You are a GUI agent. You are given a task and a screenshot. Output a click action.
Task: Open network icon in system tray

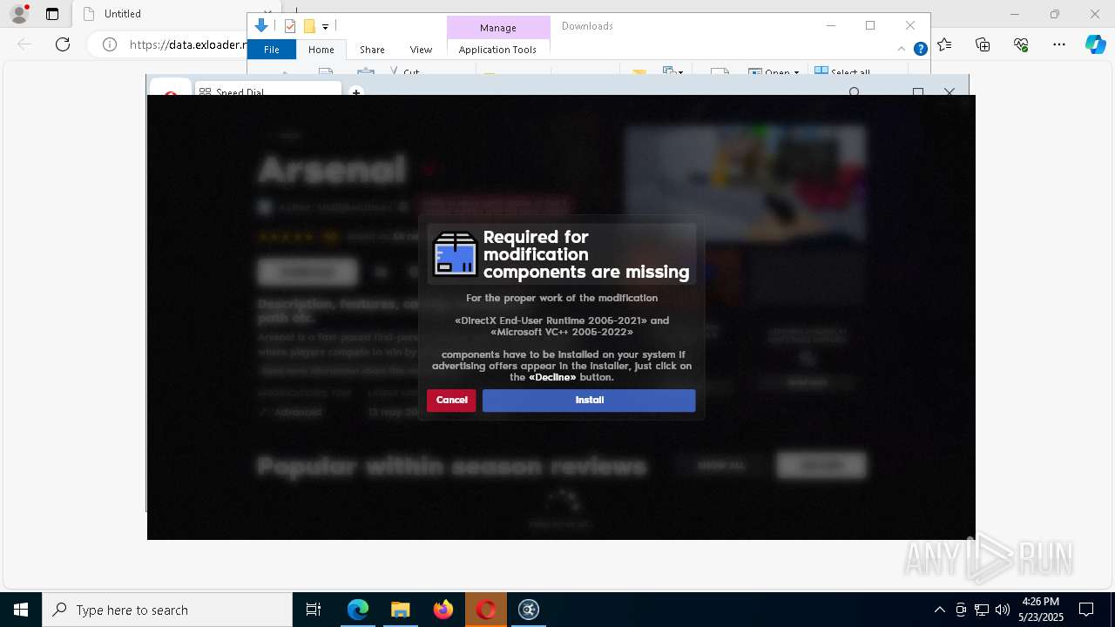pyautogui.click(x=982, y=610)
